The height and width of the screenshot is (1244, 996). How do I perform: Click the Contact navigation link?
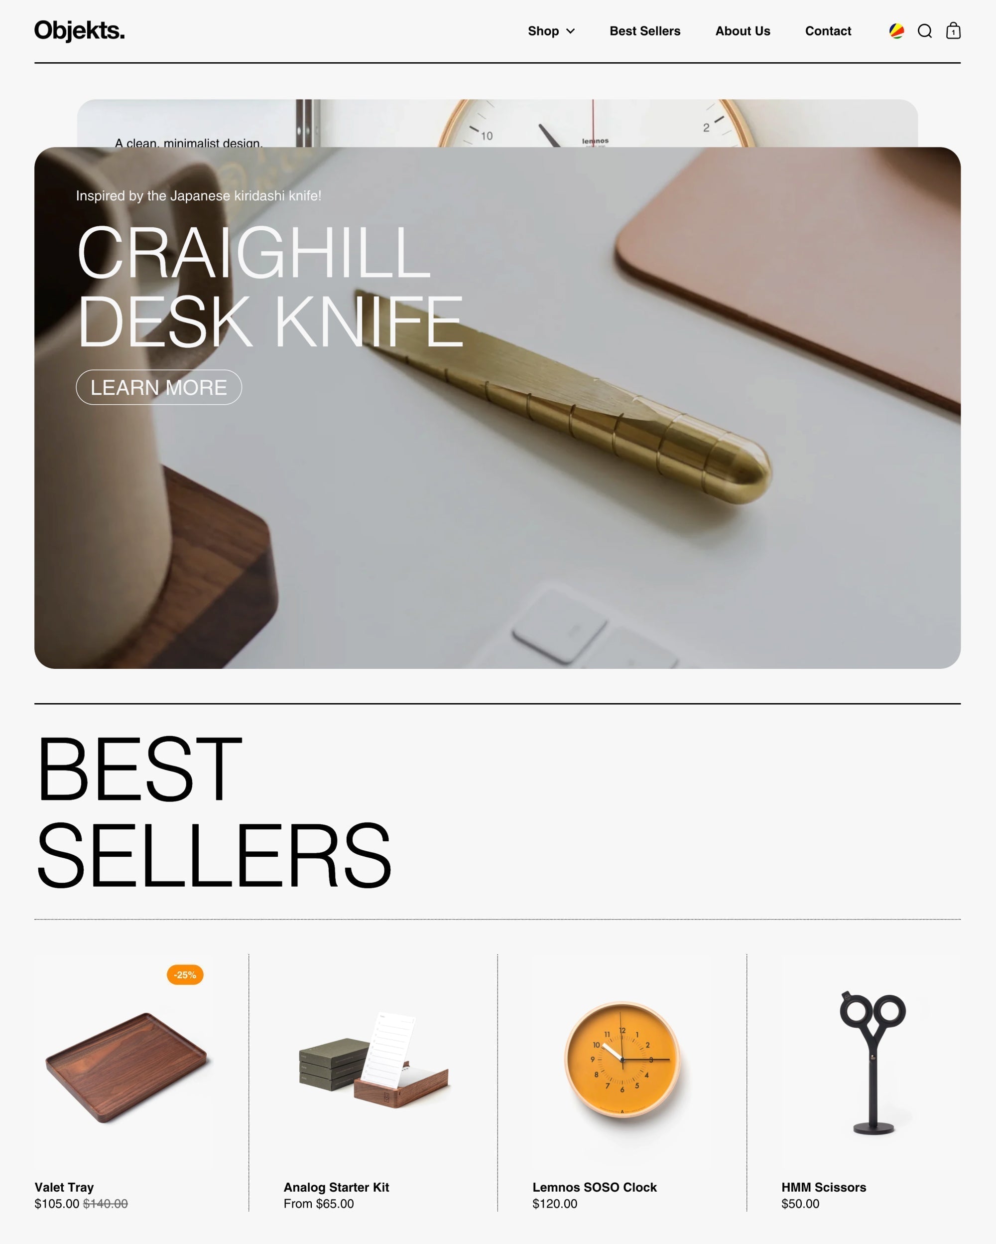point(828,30)
